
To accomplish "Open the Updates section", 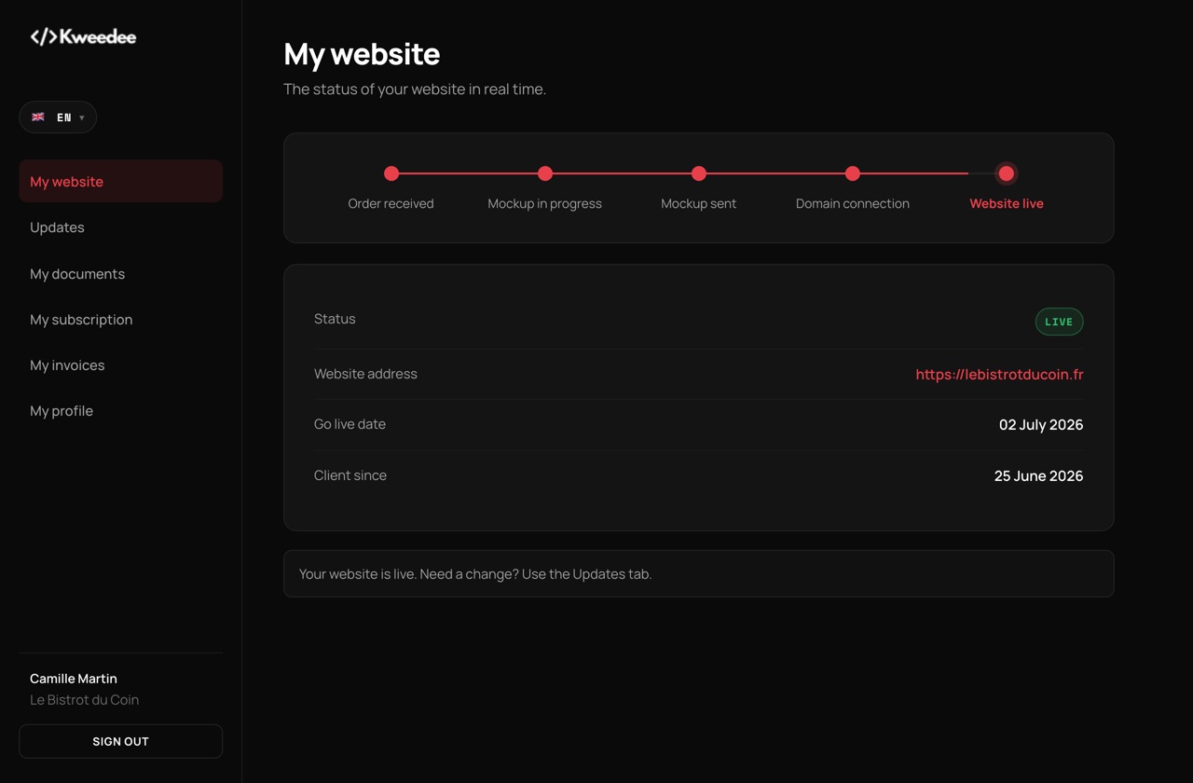I will (120, 227).
